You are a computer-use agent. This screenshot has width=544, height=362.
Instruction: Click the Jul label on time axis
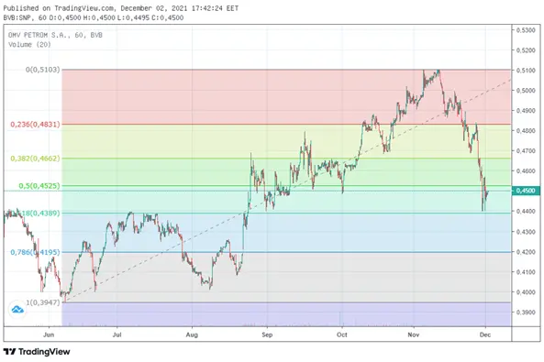point(117,335)
